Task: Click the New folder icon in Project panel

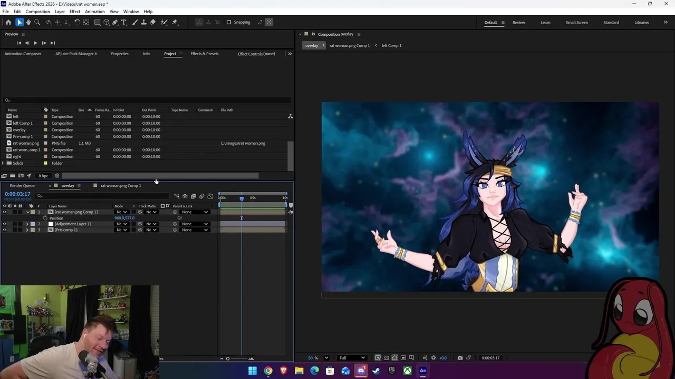Action: point(12,176)
